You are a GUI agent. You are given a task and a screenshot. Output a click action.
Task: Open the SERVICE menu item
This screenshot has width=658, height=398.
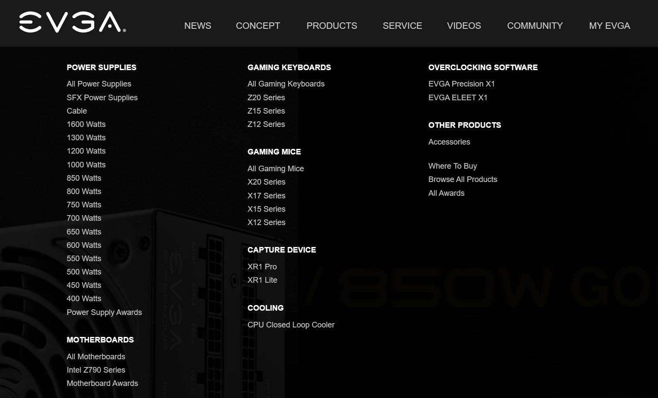pos(402,26)
